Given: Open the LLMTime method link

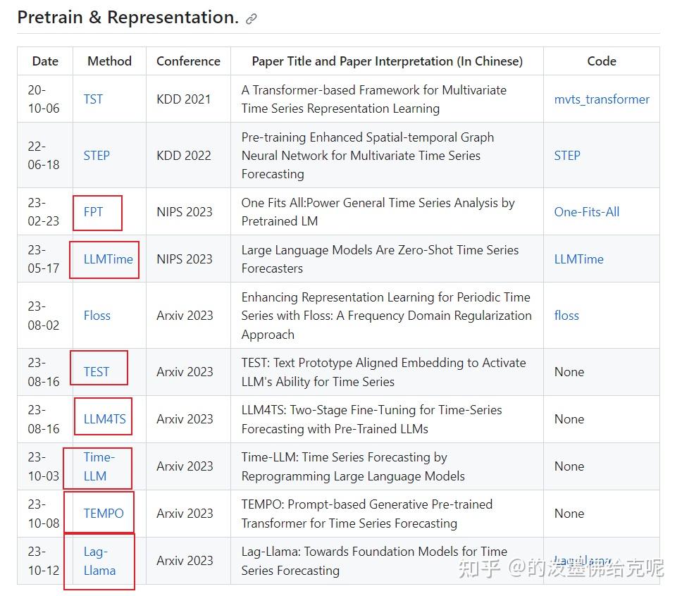Looking at the screenshot, I should [x=104, y=259].
